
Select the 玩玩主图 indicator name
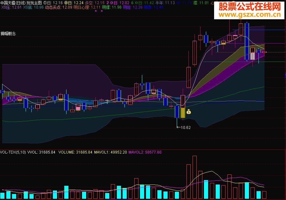34,3
